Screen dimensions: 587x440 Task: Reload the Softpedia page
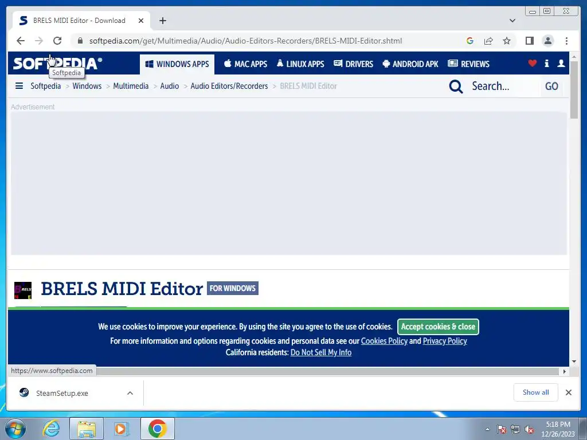pyautogui.click(x=57, y=41)
